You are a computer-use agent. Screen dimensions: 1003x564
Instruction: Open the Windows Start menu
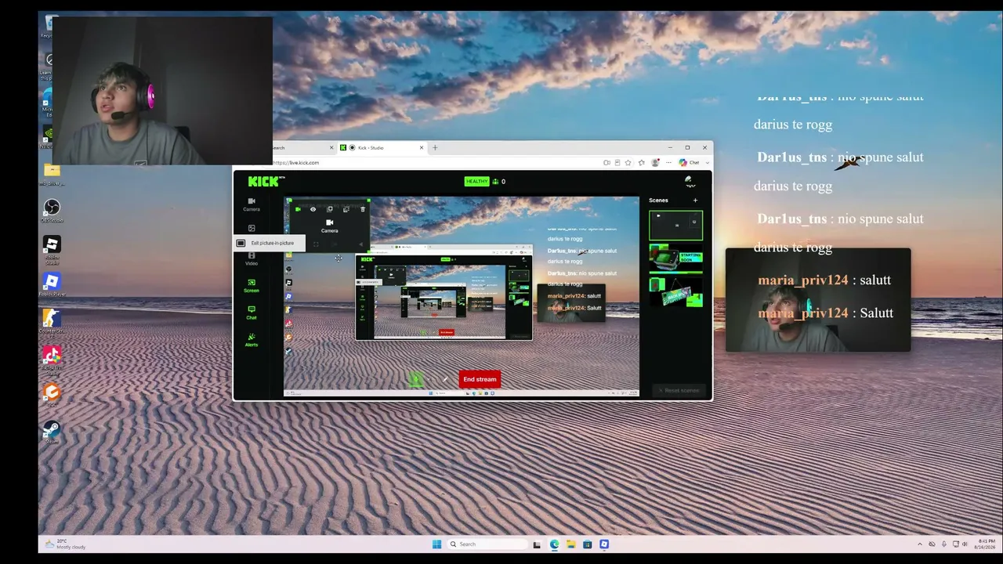click(436, 544)
